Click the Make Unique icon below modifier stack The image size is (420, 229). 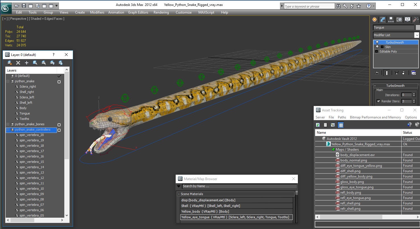396,73
